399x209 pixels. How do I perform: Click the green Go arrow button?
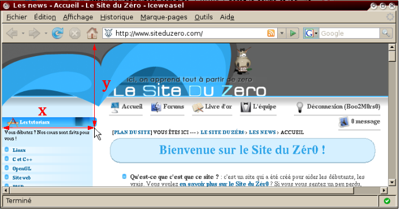[x=293, y=33]
